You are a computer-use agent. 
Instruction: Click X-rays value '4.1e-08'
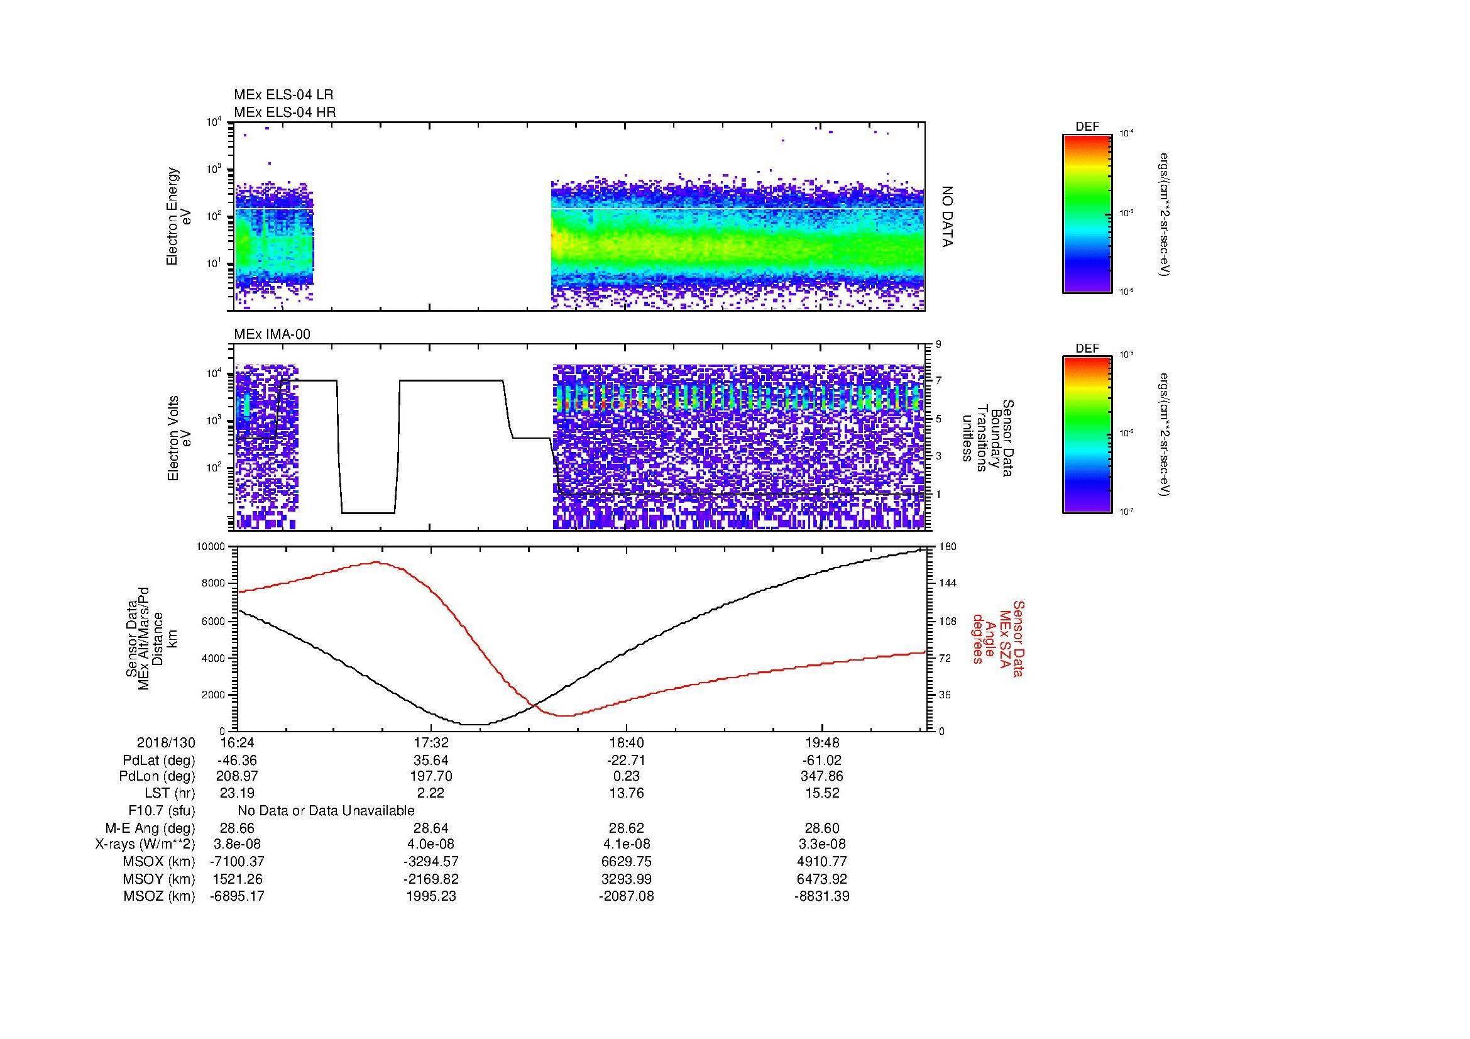click(x=627, y=844)
